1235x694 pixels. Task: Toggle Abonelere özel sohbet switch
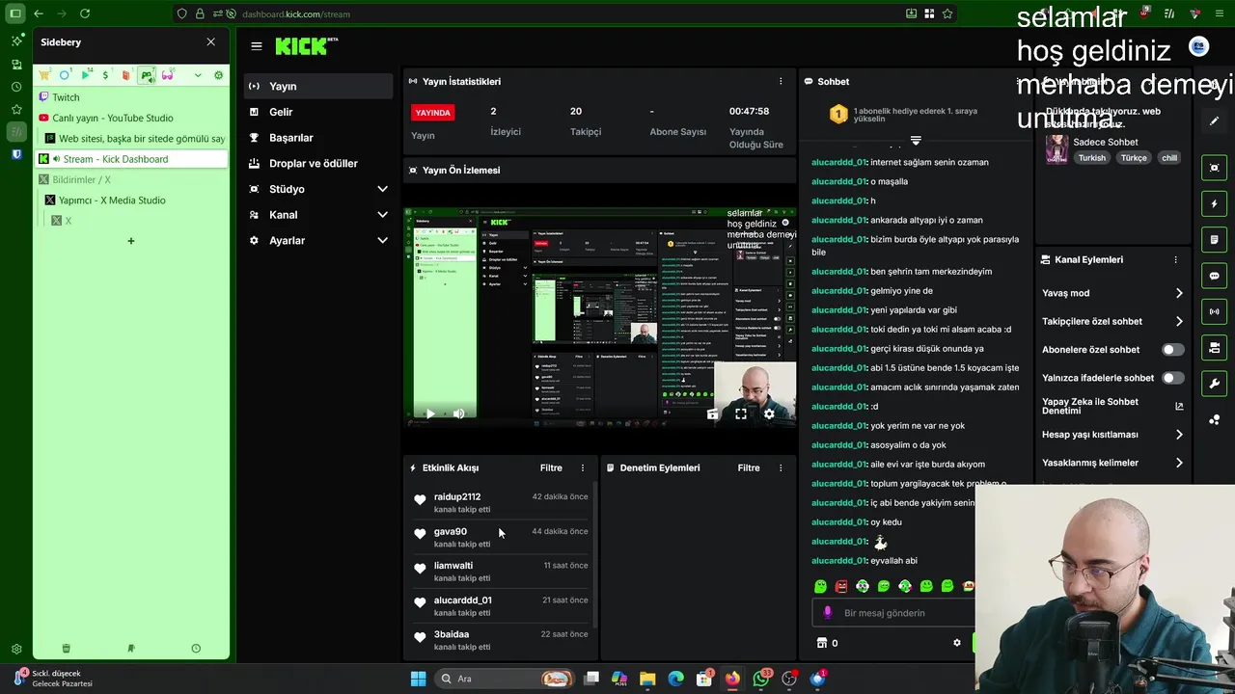point(1172,350)
